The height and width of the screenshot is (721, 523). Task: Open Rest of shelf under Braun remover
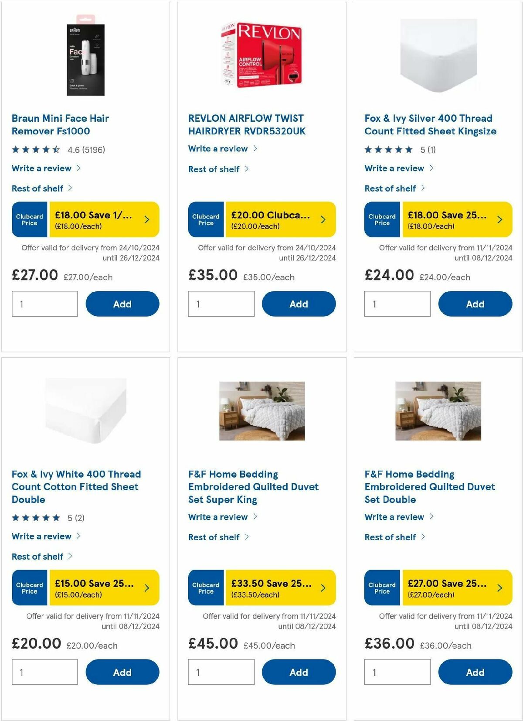point(38,188)
